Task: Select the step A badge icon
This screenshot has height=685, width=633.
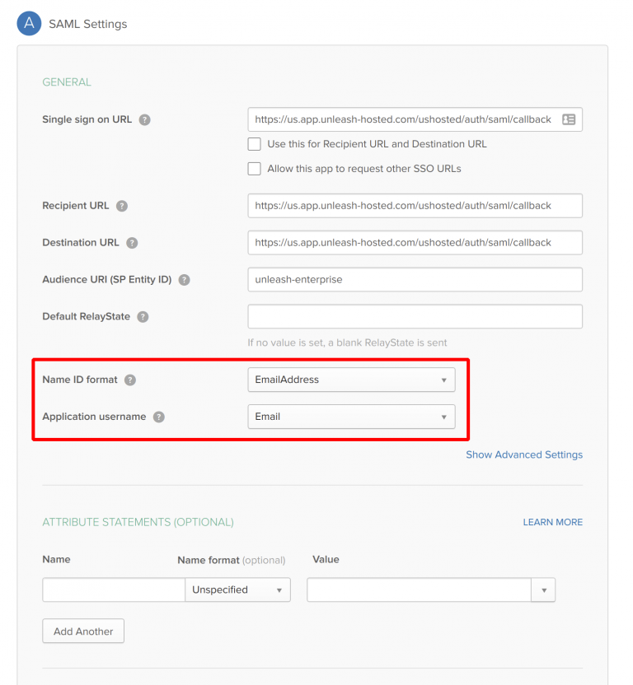Action: coord(29,23)
